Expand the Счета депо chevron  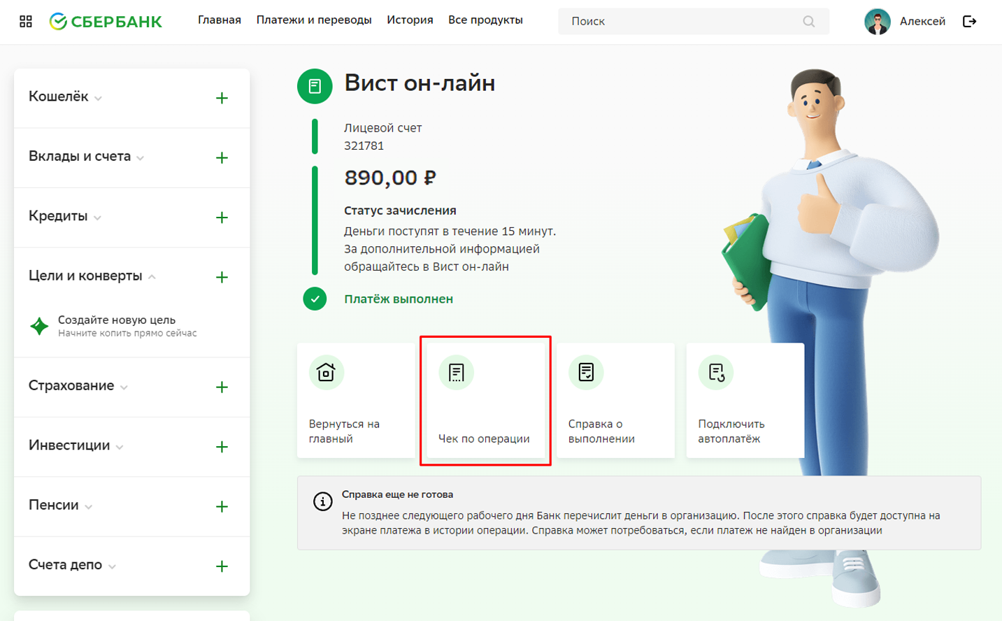click(x=112, y=567)
